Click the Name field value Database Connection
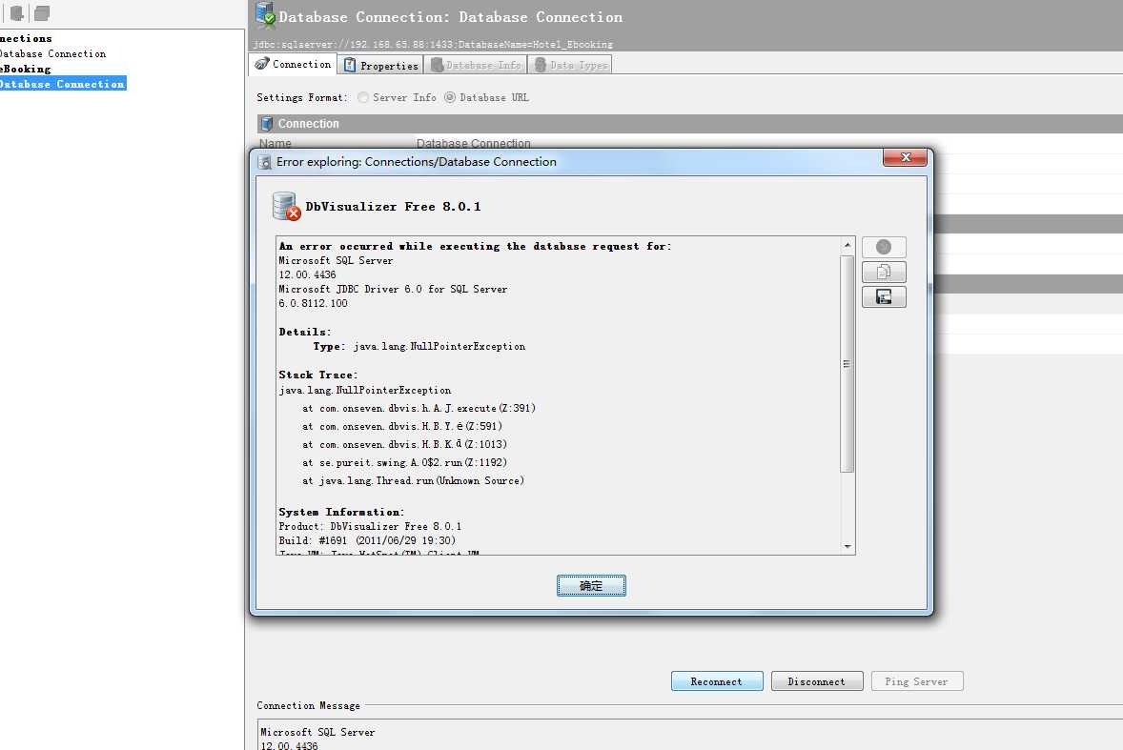 [x=474, y=143]
